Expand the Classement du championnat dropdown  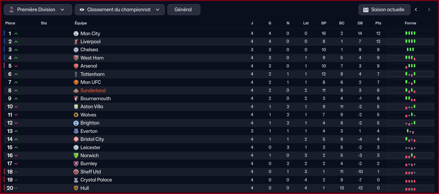click(120, 9)
